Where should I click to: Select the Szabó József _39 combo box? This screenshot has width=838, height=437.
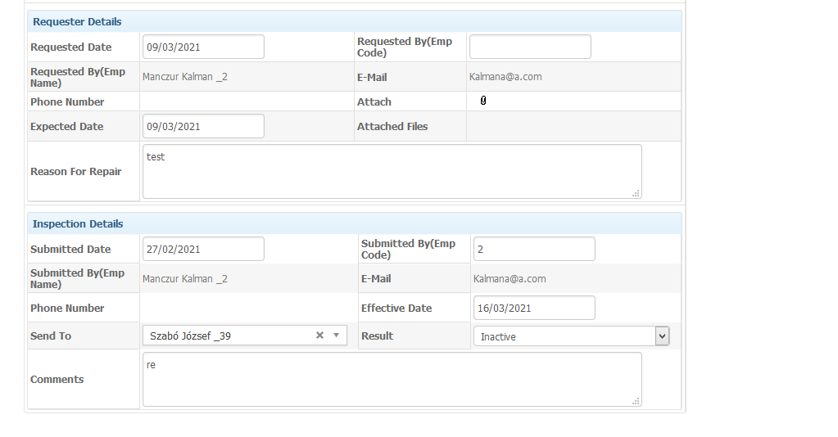(x=245, y=336)
